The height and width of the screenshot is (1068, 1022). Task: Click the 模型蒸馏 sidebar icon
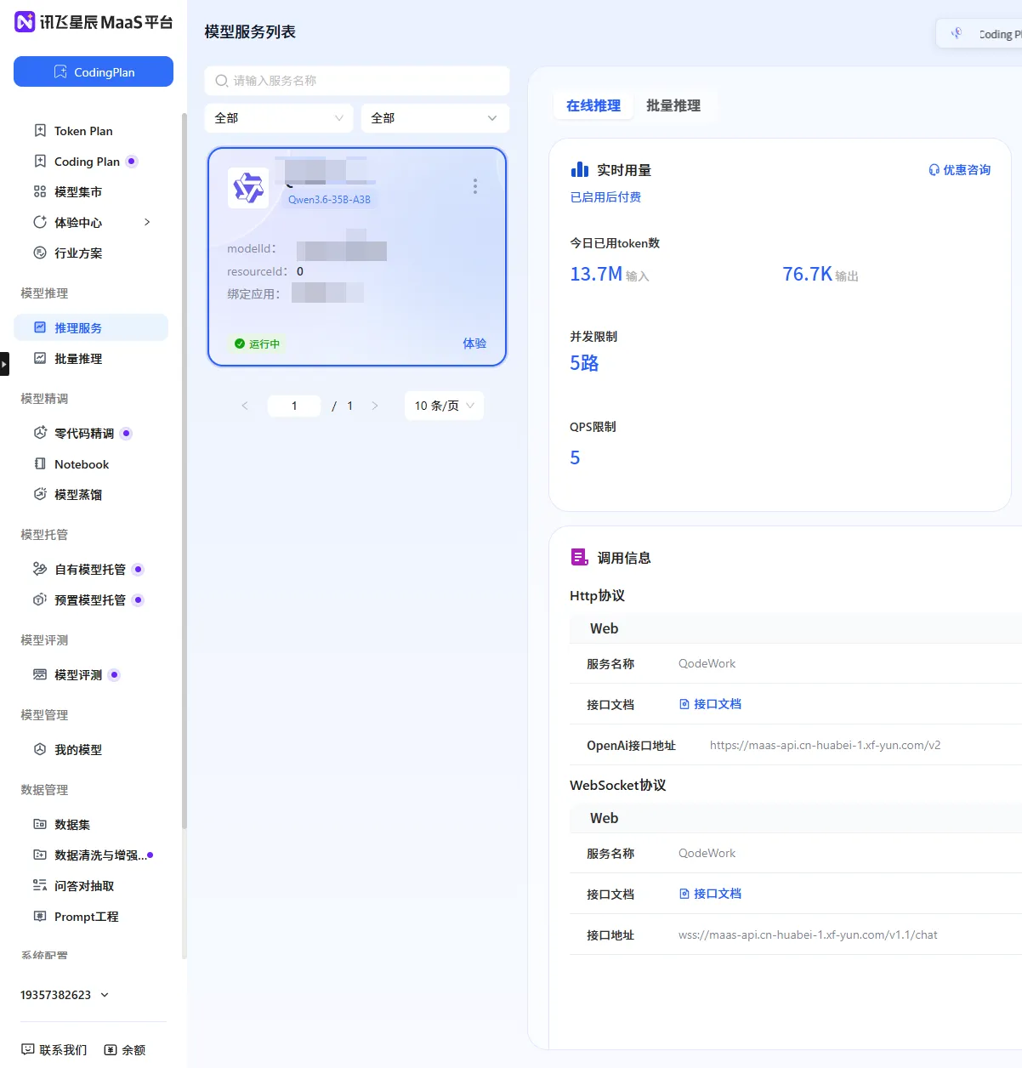(x=40, y=495)
